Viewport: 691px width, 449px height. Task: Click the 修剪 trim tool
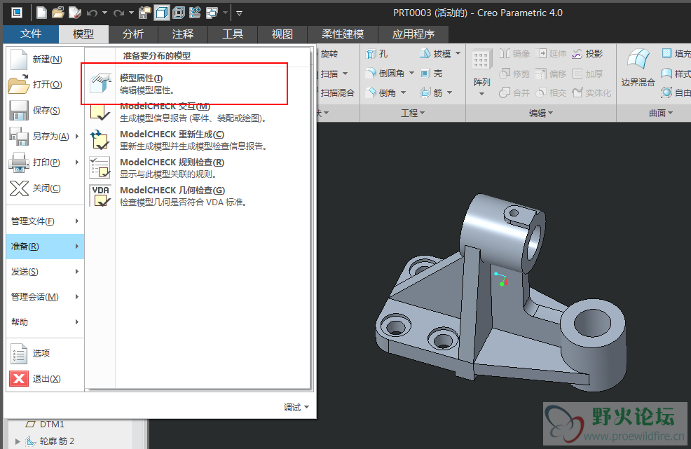tap(514, 74)
